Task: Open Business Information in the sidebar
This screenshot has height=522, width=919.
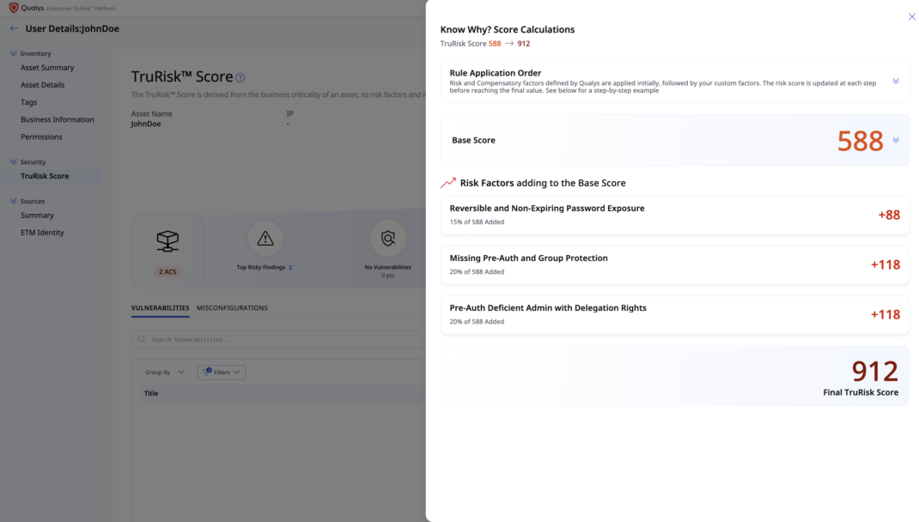Action: pos(58,119)
